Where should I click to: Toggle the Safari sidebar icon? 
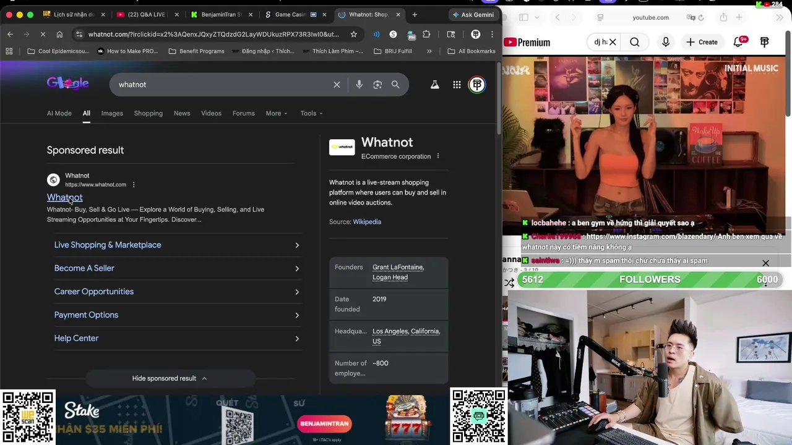[x=523, y=17]
